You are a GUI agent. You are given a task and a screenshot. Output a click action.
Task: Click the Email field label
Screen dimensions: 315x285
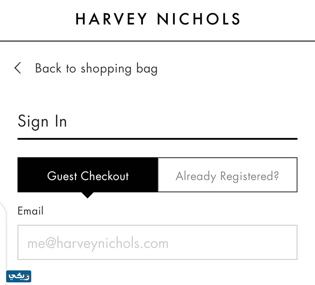pyautogui.click(x=30, y=211)
